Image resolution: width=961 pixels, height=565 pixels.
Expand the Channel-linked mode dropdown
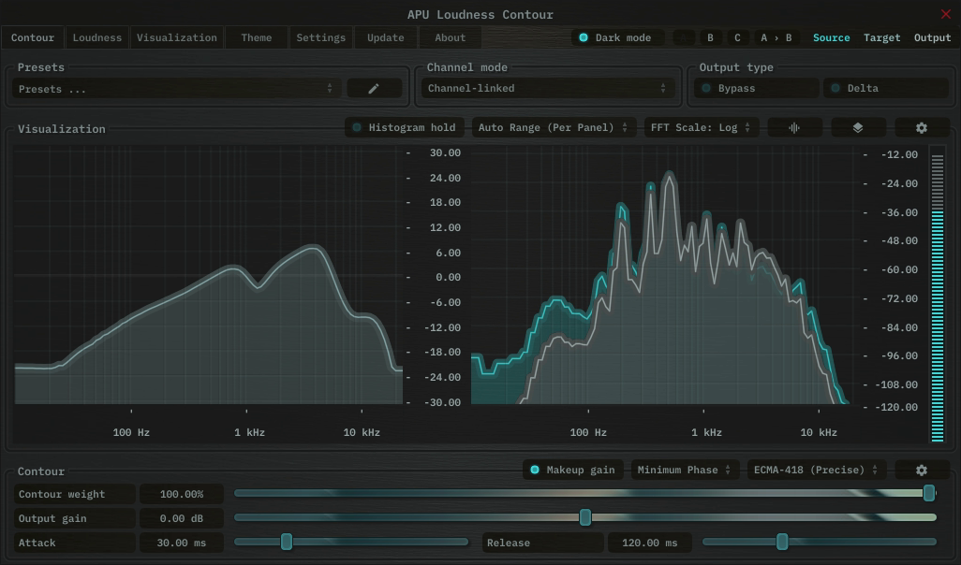click(x=547, y=88)
